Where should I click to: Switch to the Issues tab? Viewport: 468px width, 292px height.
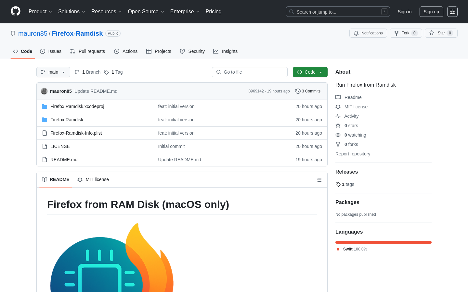pyautogui.click(x=51, y=51)
